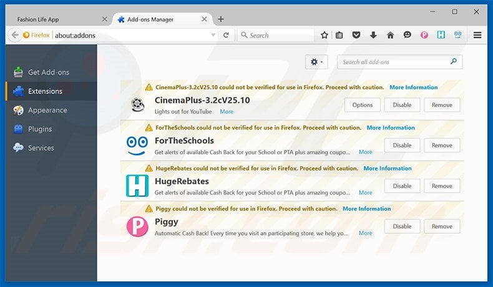Image resolution: width=493 pixels, height=287 pixels.
Task: Disable the ForTheSchools extension
Action: (402, 145)
